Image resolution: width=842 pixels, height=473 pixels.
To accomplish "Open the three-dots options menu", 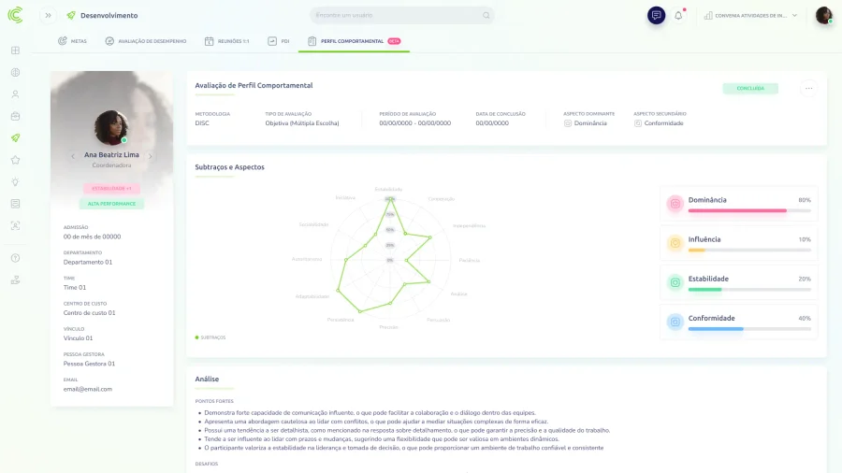I will [x=808, y=89].
